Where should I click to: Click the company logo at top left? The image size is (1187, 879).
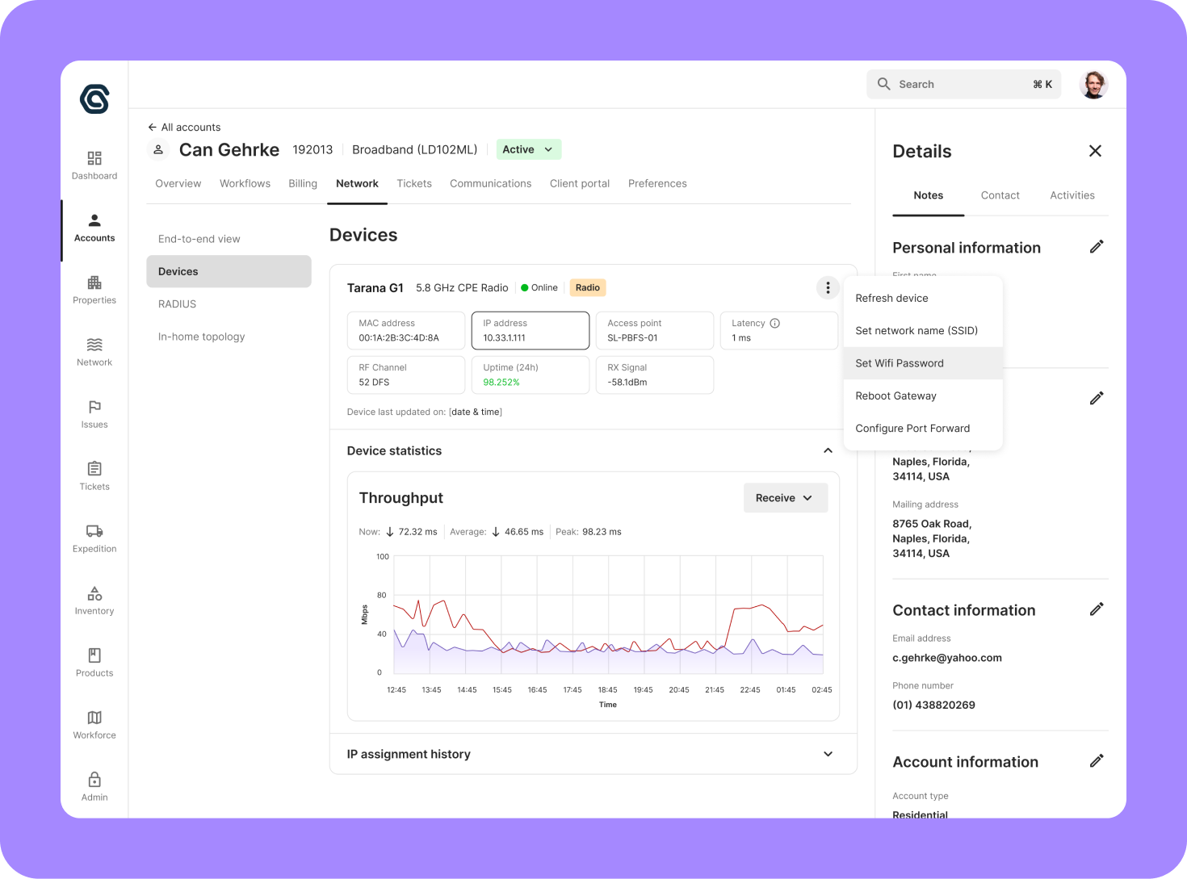point(94,99)
